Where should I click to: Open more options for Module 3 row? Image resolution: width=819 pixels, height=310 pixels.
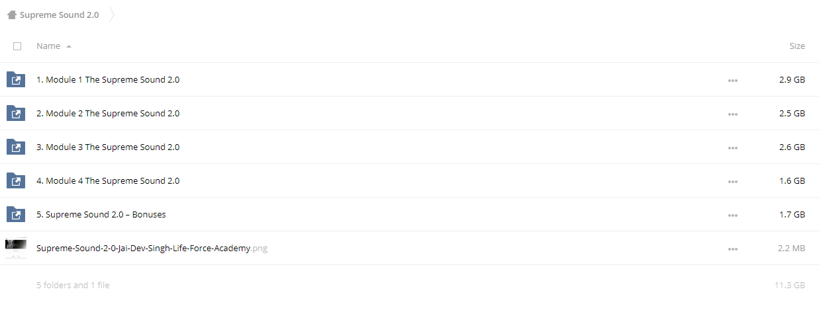(x=732, y=148)
